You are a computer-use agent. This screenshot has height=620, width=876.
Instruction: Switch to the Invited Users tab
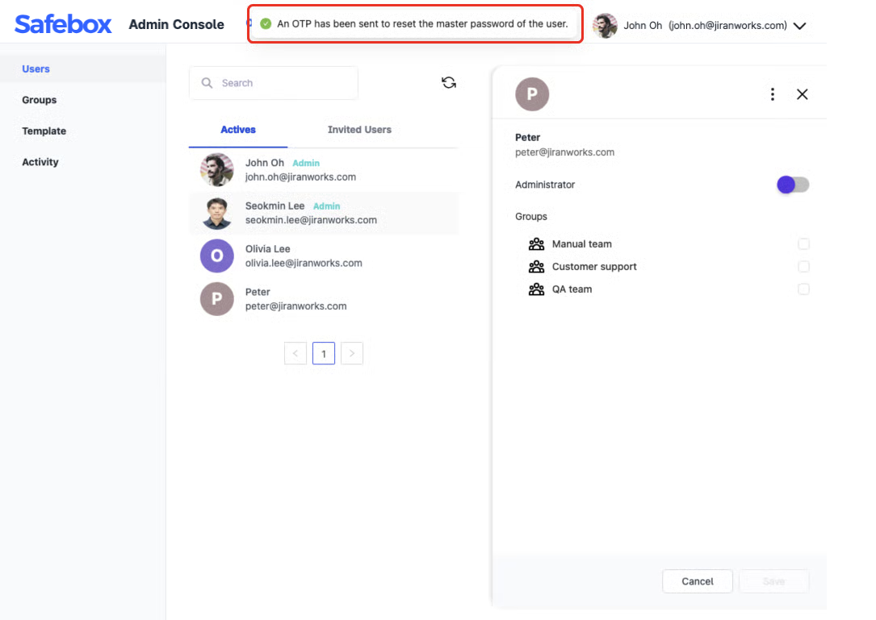point(359,130)
